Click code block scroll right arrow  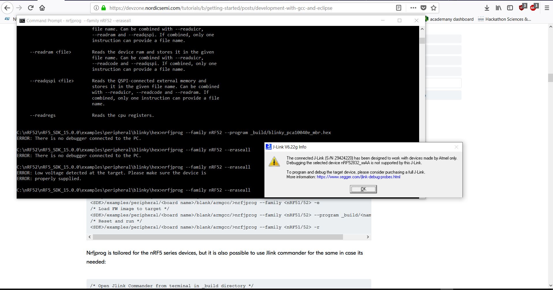click(368, 237)
